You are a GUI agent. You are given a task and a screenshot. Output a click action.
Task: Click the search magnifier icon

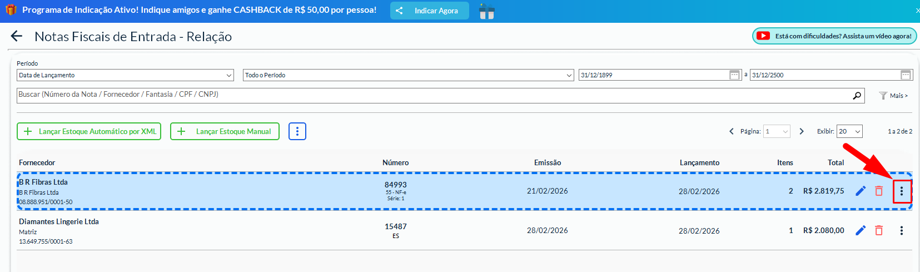point(857,96)
